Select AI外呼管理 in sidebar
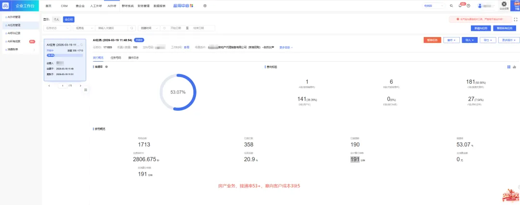Viewport: 520px width, 205px height. [21, 16]
